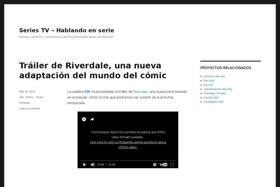Open the site title Series TV – Hablando en serie
280x187 pixels.
coord(66,30)
